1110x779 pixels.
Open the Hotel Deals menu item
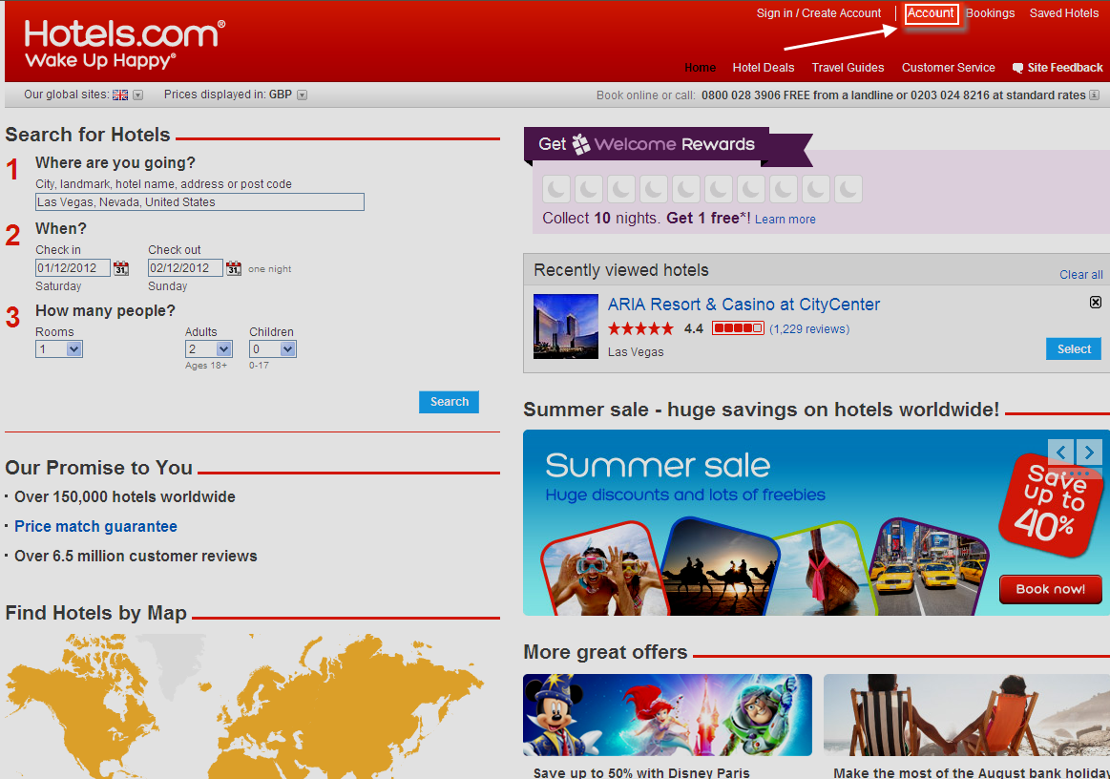pyautogui.click(x=764, y=68)
